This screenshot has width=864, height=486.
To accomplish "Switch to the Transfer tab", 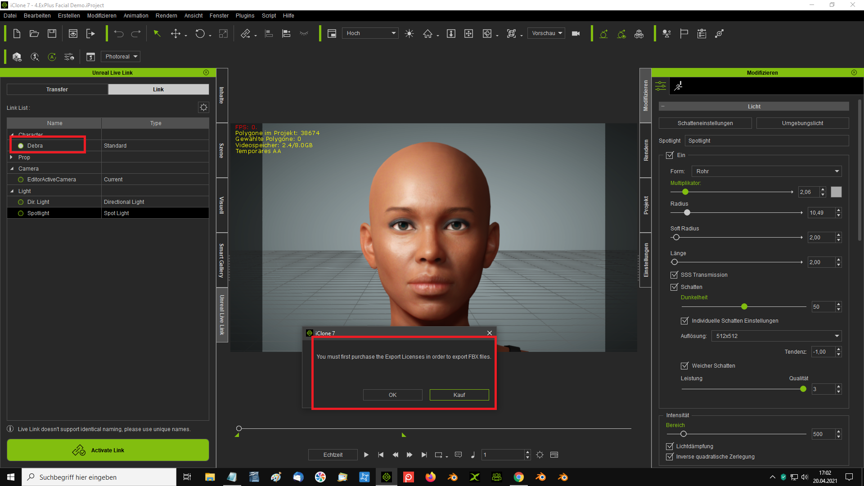I will (x=57, y=90).
